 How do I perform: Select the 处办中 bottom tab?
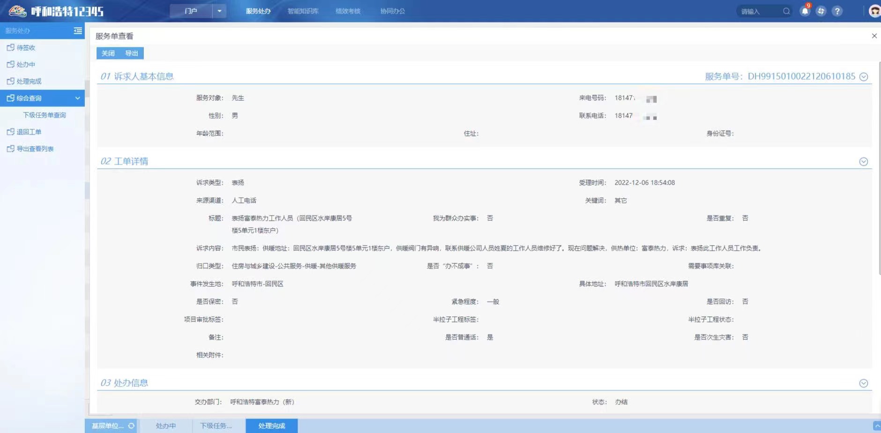coord(166,426)
